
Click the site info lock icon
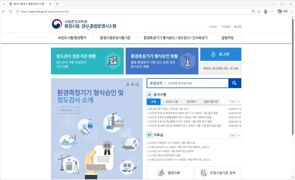(18, 12)
